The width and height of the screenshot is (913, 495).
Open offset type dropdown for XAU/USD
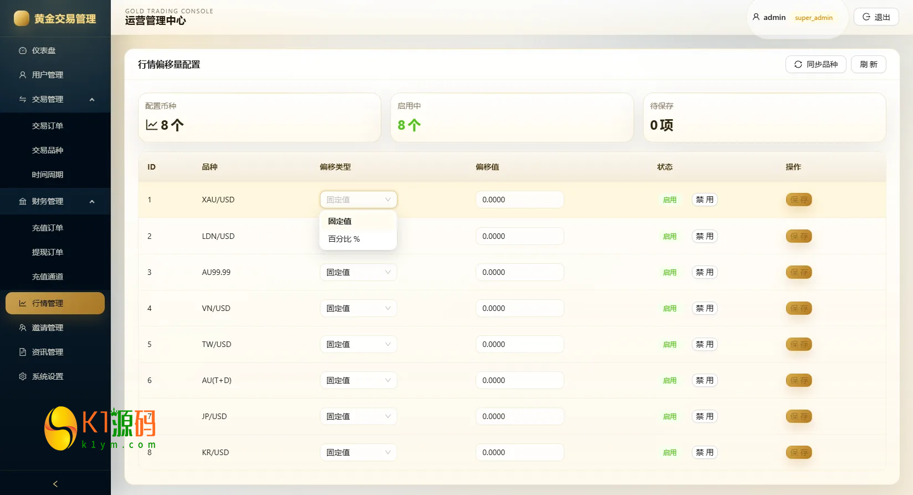coord(359,200)
